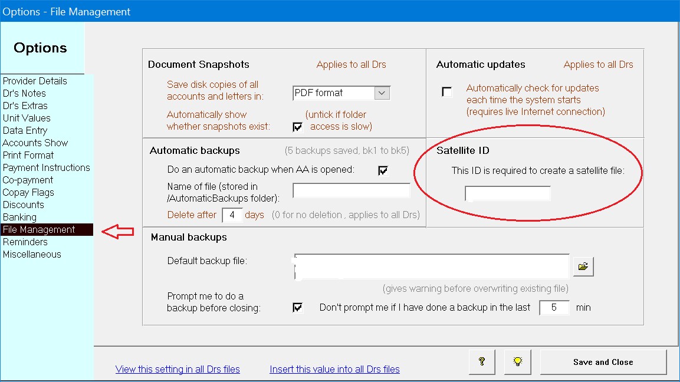This screenshot has height=382, width=680.
Task: Toggle prompt for backup before closing checkbox
Action: [x=298, y=307]
